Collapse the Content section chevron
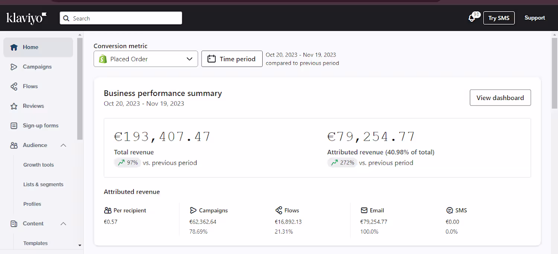Image resolution: width=558 pixels, height=254 pixels. 63,224
